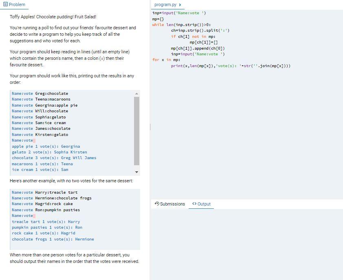Viewport: 343px width, 280px height.
Task: Click the chocolate frogs output line
Action: point(53,239)
